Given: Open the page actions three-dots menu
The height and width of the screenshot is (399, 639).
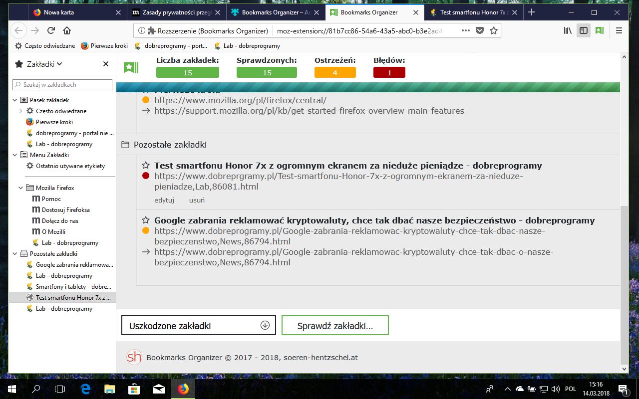Looking at the screenshot, I should pyautogui.click(x=465, y=30).
